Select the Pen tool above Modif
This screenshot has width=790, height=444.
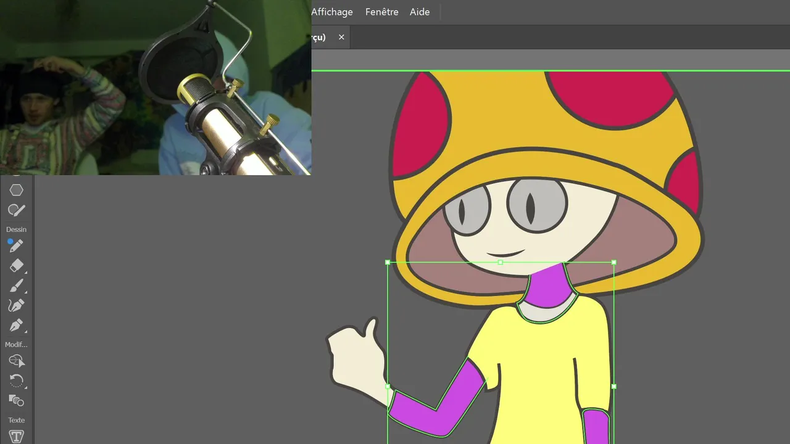point(16,325)
